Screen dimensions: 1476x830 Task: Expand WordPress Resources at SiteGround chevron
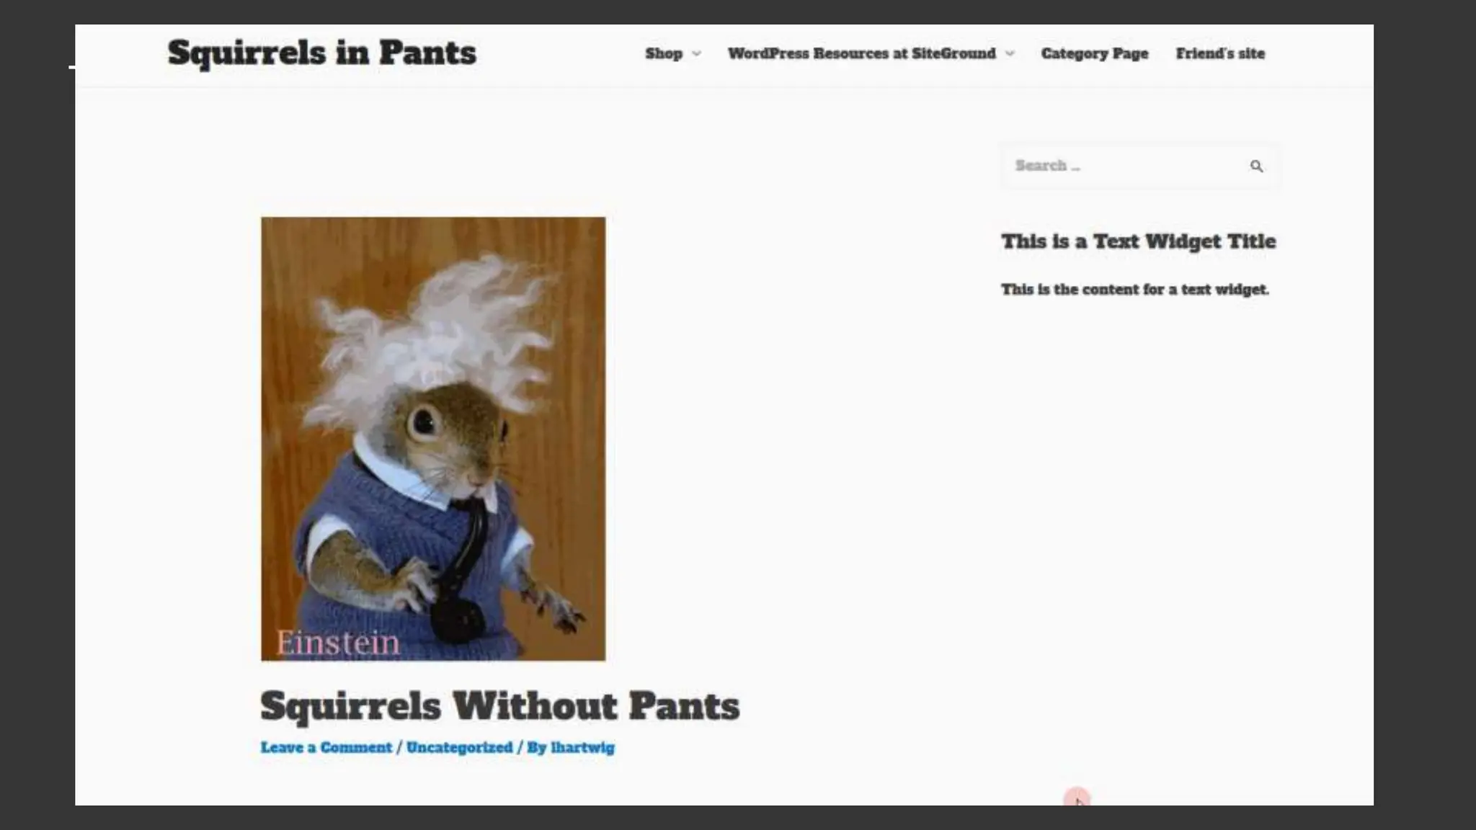(x=1010, y=54)
